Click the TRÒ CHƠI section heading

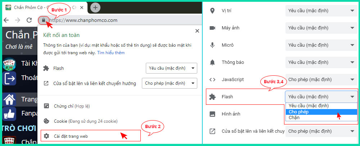click(19, 128)
